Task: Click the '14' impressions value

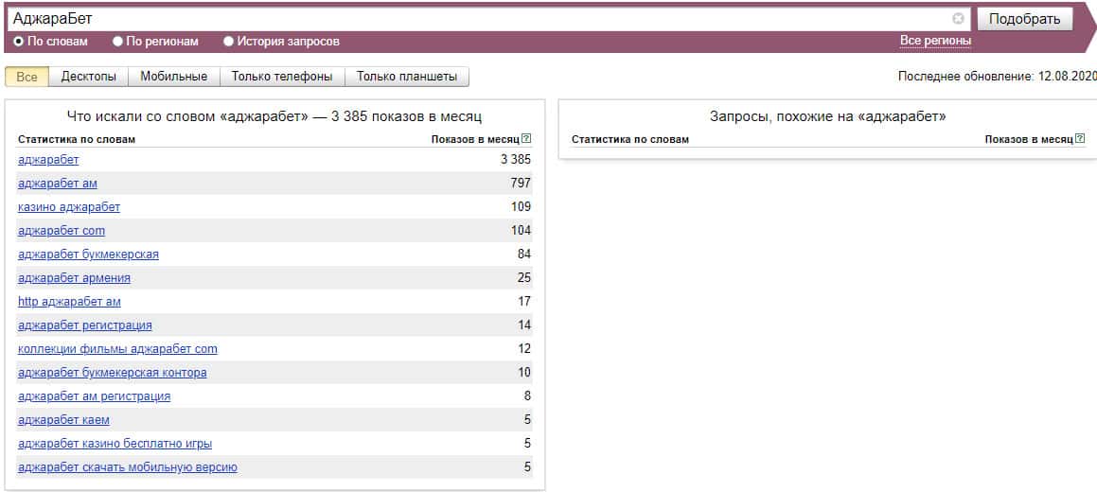Action: point(524,325)
